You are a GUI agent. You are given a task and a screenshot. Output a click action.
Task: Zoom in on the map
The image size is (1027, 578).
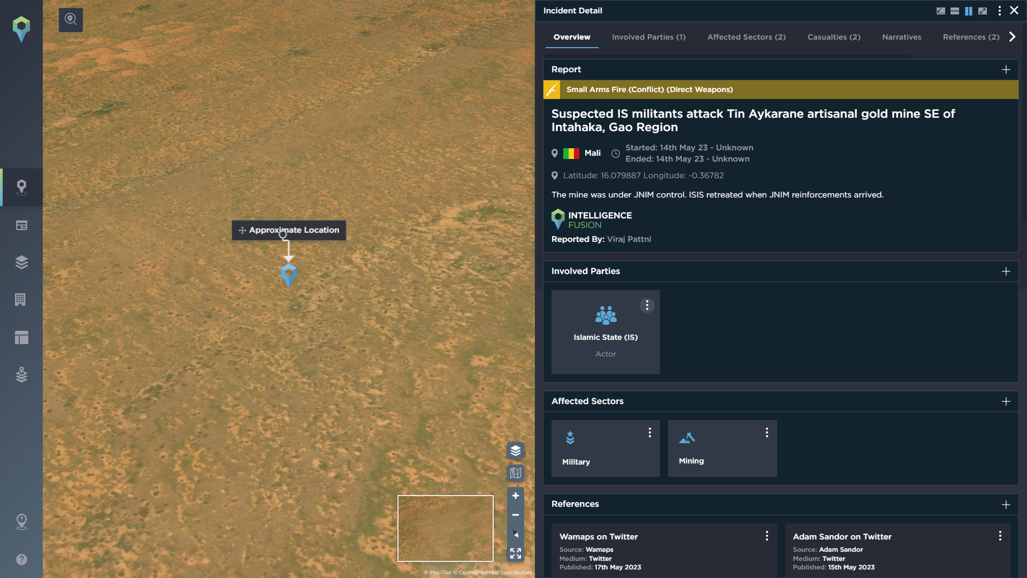516,496
